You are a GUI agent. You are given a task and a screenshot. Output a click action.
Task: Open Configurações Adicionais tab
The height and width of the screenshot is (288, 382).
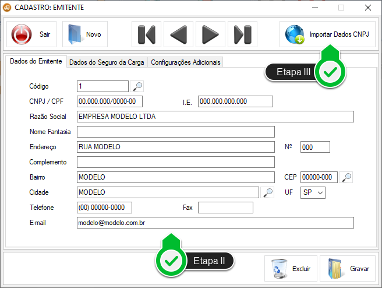point(186,62)
